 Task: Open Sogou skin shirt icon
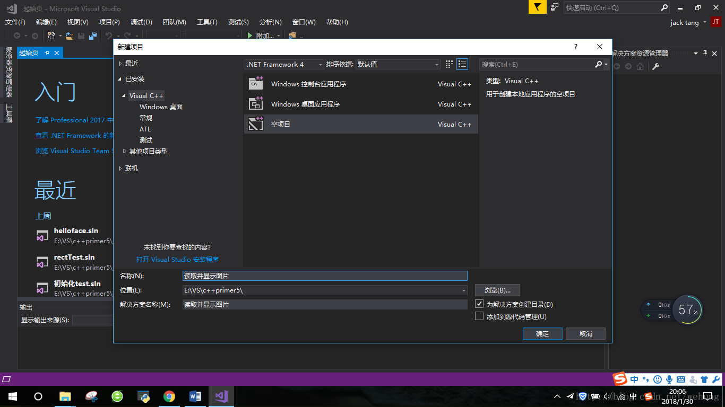click(x=704, y=379)
